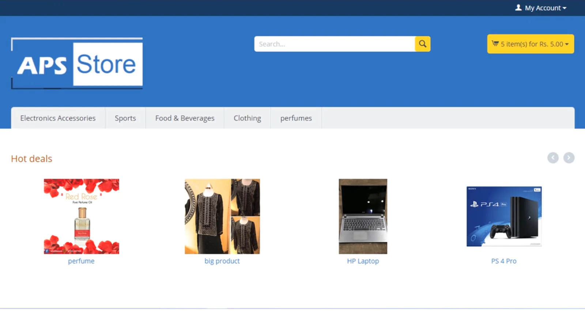Screen dimensions: 585x329
Task: Go to Food & Beverages category
Action: [x=185, y=118]
